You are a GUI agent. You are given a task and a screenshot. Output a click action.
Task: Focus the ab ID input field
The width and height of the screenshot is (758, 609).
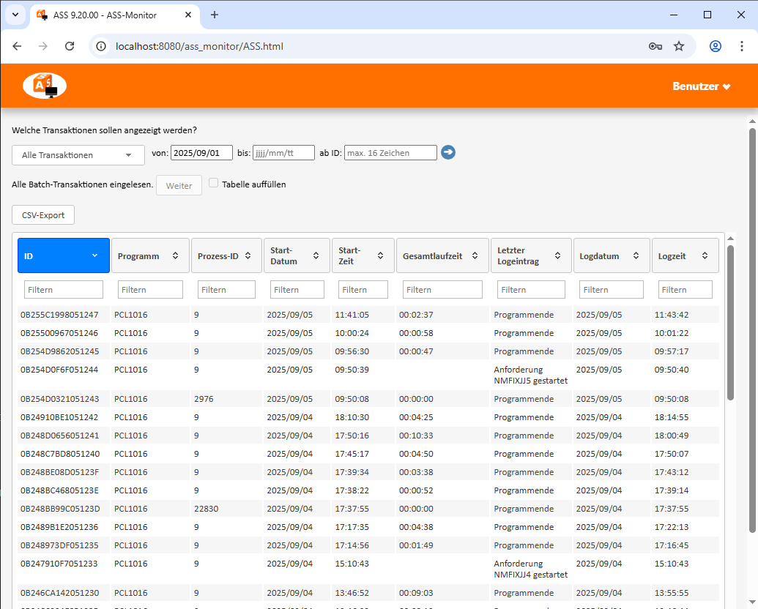[390, 153]
